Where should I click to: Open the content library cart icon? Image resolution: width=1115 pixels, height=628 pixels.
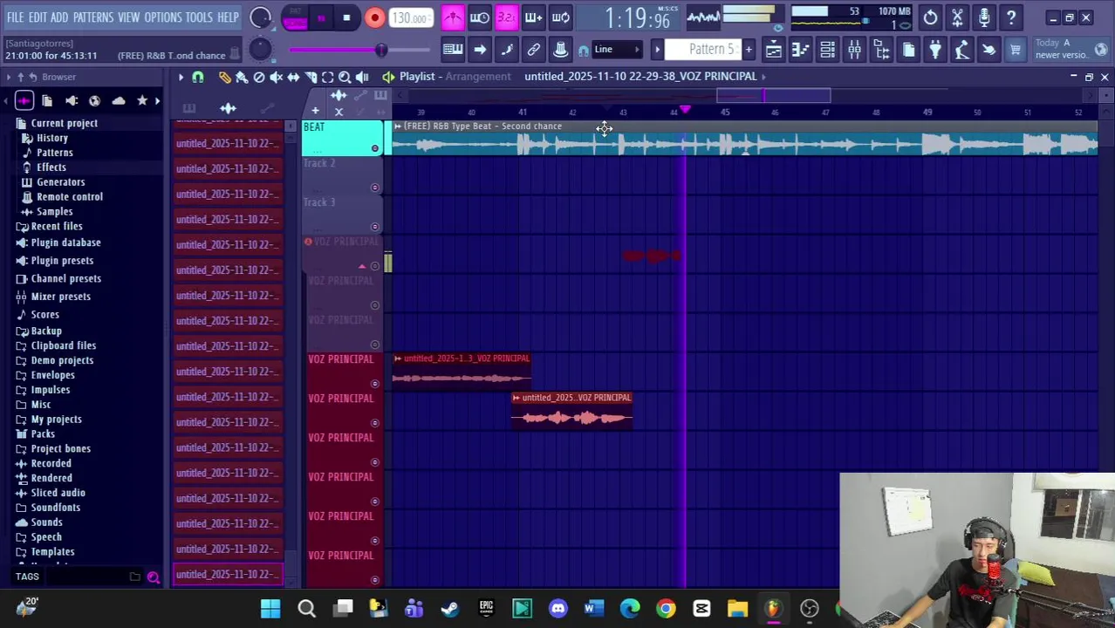(x=1015, y=50)
